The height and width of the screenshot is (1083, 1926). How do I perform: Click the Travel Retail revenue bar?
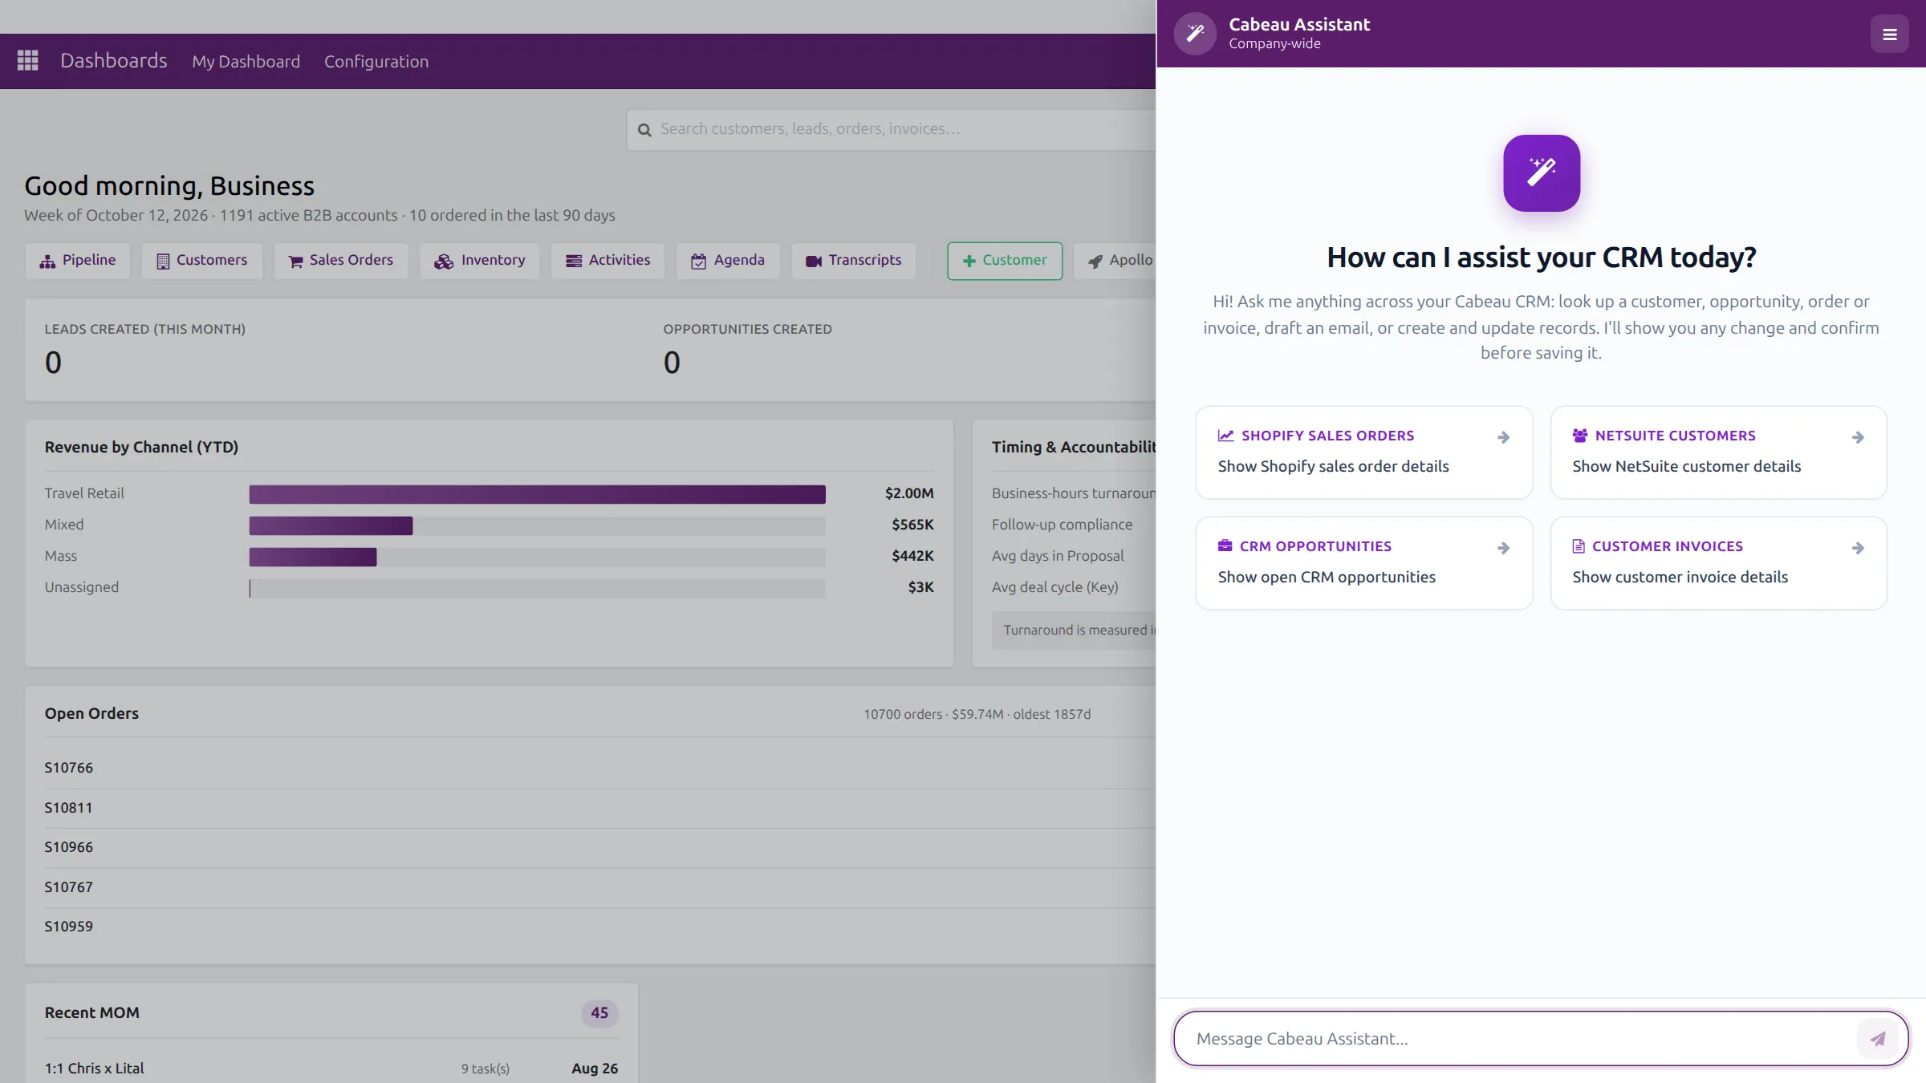537,494
